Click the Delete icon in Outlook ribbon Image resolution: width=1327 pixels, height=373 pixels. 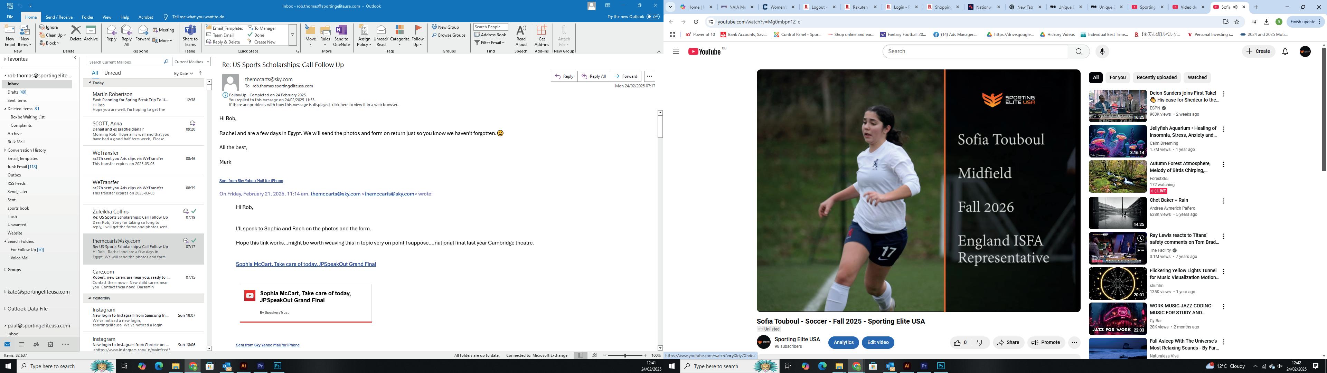(x=76, y=31)
